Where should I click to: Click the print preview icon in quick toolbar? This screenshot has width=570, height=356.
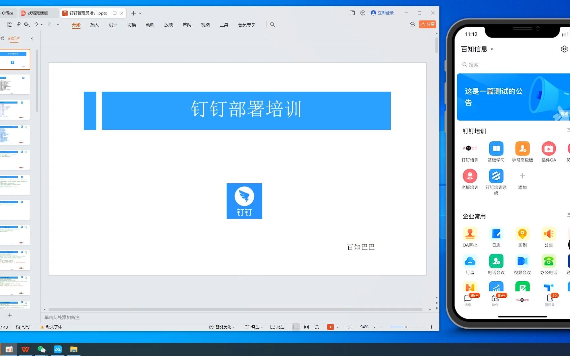[x=27, y=24]
